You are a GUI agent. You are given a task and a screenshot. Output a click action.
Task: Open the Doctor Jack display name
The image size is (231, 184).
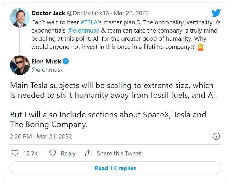point(48,13)
